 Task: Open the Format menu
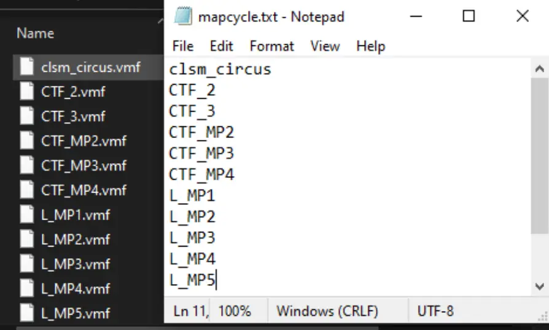tap(271, 46)
